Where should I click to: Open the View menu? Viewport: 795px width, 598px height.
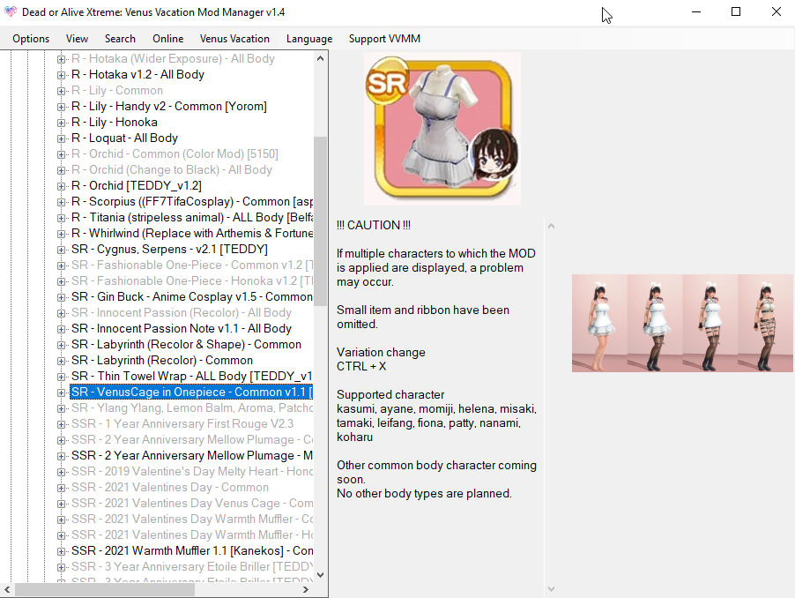pyautogui.click(x=77, y=39)
